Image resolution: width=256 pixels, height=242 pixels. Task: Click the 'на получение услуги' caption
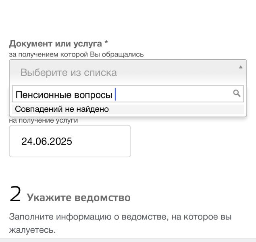pos(44,120)
